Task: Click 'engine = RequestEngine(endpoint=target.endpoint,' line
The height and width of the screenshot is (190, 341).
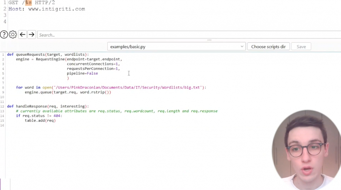Action: pyautogui.click(x=69, y=59)
